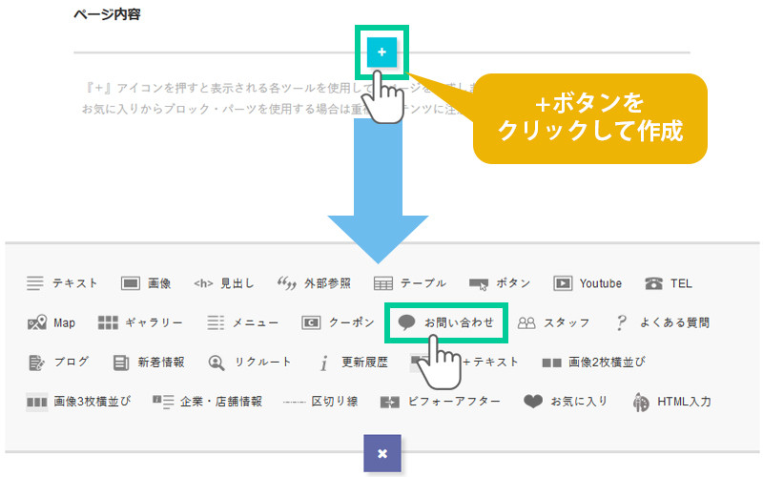
Task: Choose the お問い合わせ contact form tool
Action: [446, 322]
